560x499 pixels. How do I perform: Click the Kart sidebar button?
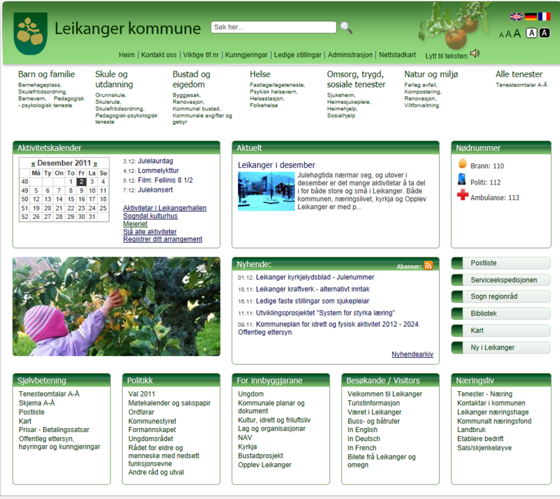[501, 330]
